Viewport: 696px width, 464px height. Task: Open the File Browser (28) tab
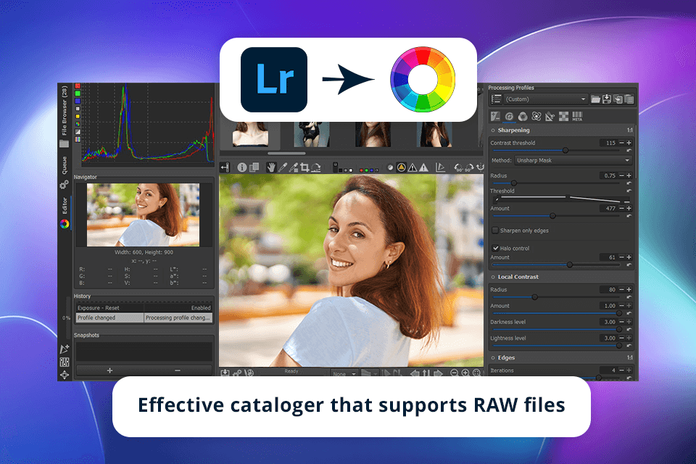click(x=65, y=116)
